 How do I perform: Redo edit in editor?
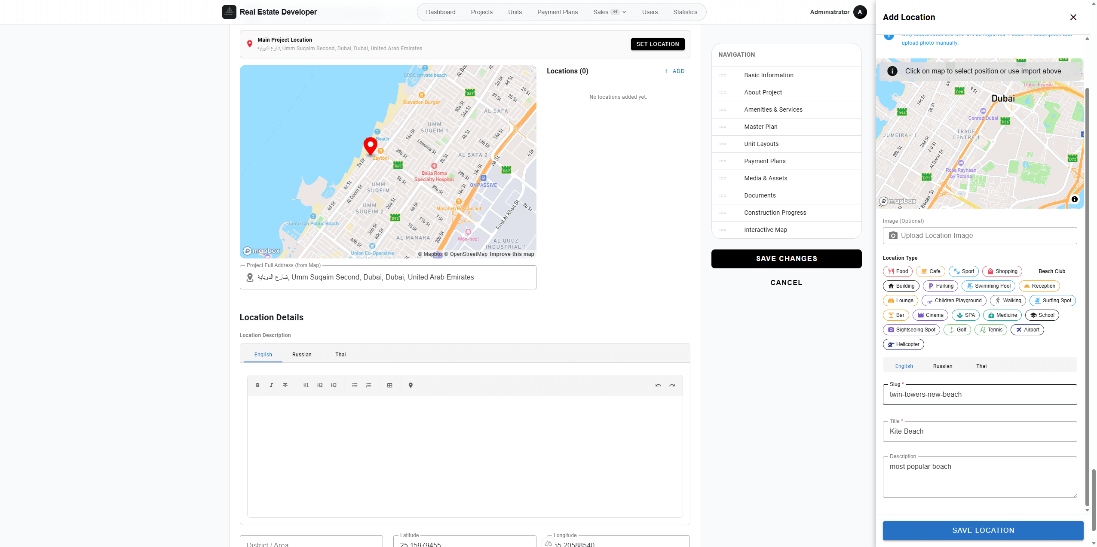click(672, 385)
